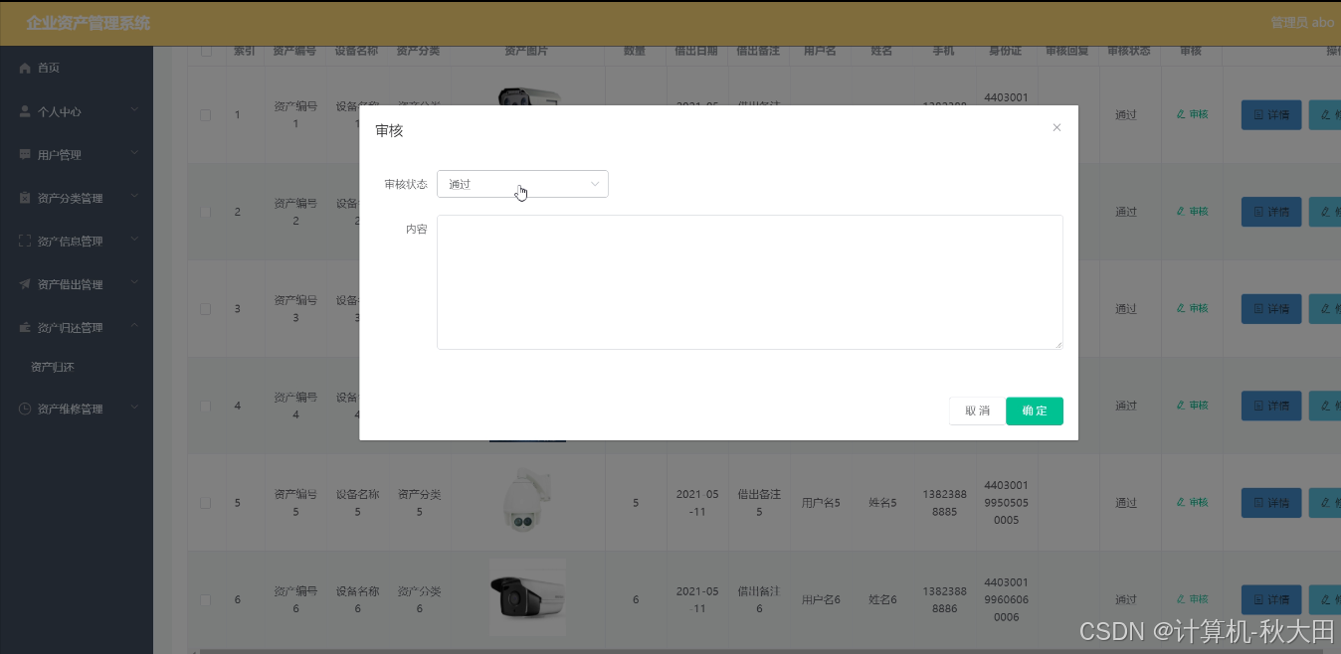Expand 个人中心 sidebar menu
This screenshot has width=1341, height=654.
[77, 111]
